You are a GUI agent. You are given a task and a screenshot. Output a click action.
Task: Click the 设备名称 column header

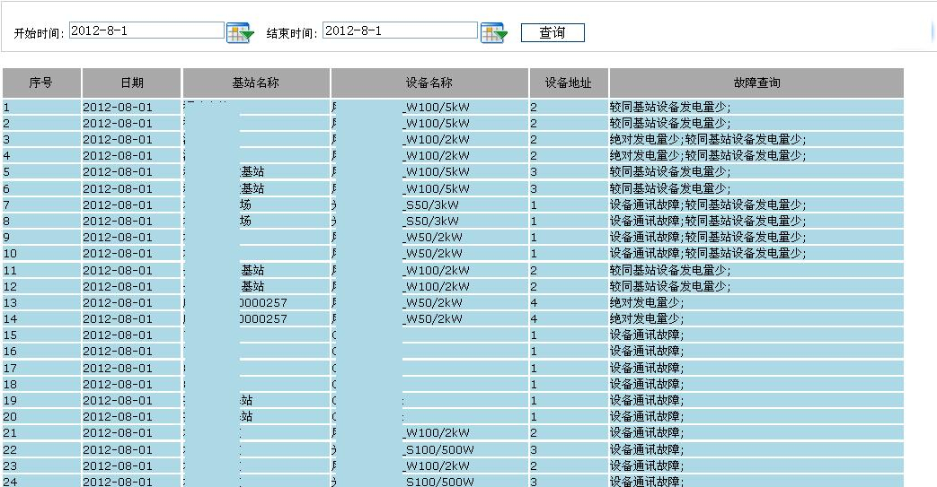[x=429, y=83]
